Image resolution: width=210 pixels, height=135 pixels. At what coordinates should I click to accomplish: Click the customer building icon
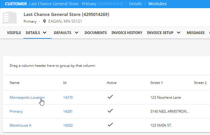point(10,18)
